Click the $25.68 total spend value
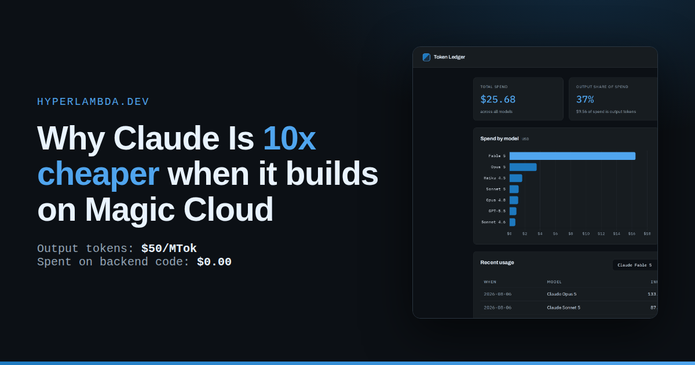Screen dimensions: 695x365 [x=498, y=99]
